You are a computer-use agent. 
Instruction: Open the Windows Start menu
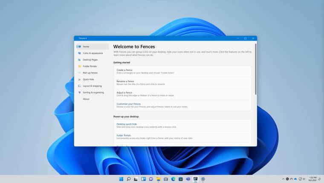(121, 179)
